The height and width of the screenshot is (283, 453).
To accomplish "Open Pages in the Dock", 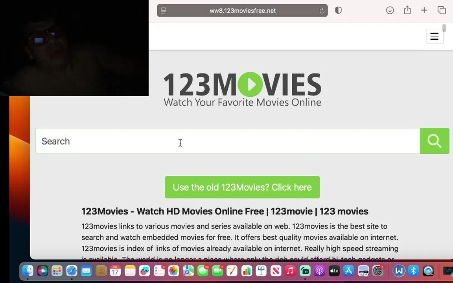I will [x=232, y=271].
